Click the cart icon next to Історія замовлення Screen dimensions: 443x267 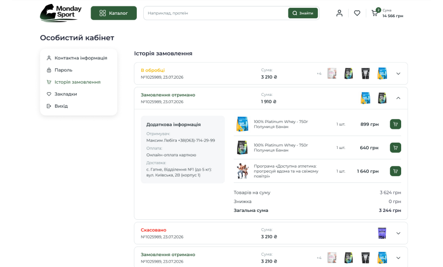[49, 82]
